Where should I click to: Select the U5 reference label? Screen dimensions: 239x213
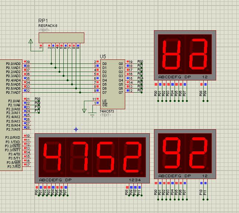(103, 56)
